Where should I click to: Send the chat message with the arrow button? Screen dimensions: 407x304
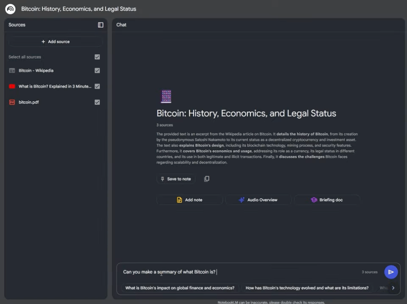(x=391, y=272)
